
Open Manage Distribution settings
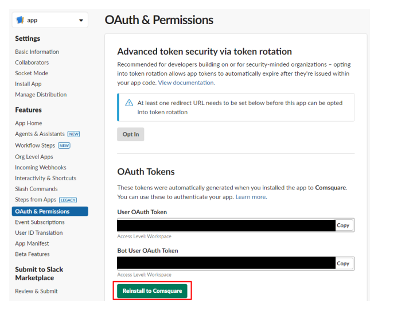[x=41, y=95]
